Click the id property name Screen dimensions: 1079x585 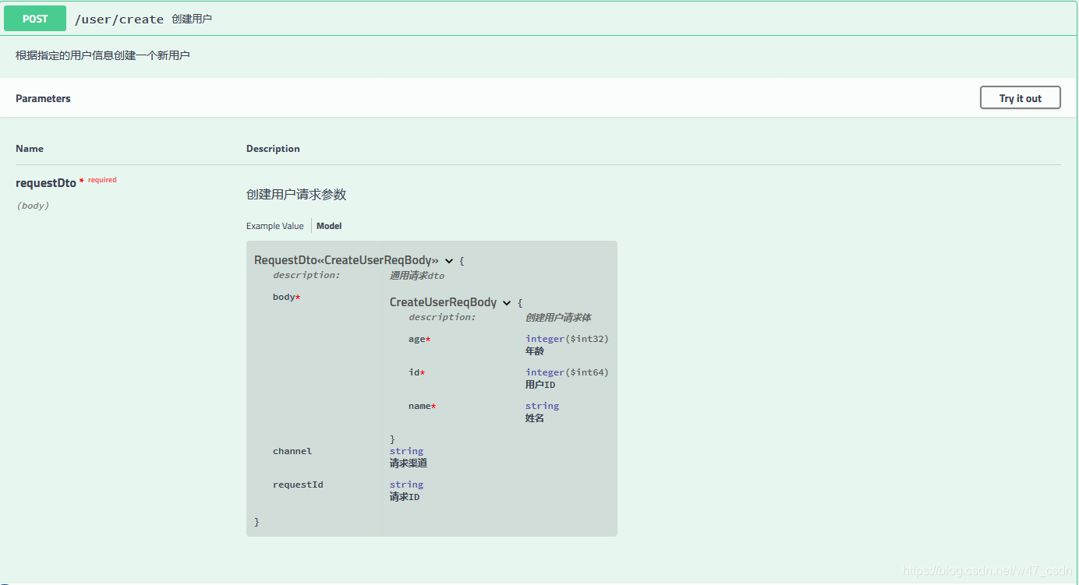point(414,372)
